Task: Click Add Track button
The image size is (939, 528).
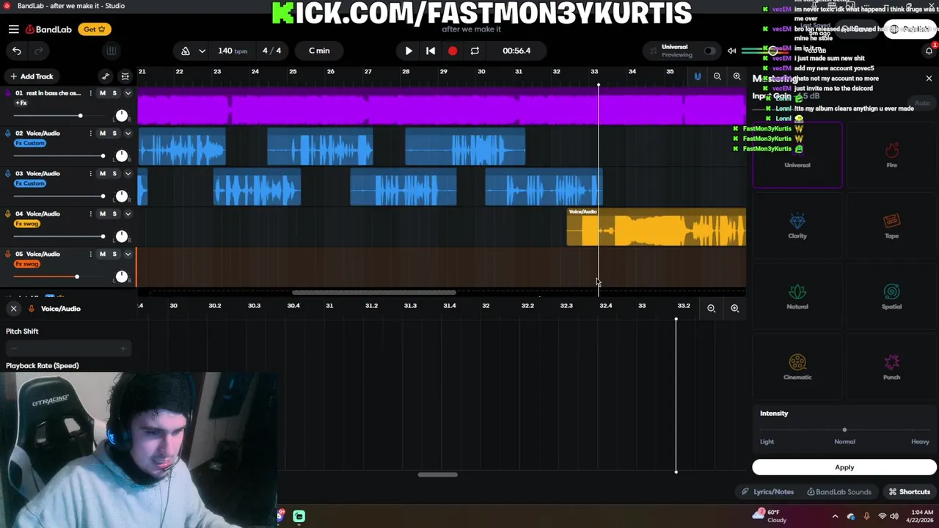Action: click(32, 76)
